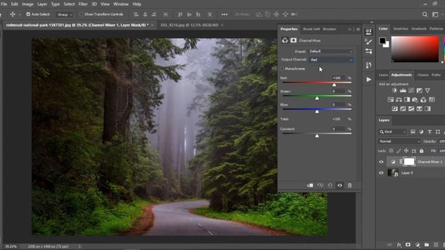Click the view previous state icon
Image resolution: width=445 pixels, height=250 pixels.
(x=320, y=185)
